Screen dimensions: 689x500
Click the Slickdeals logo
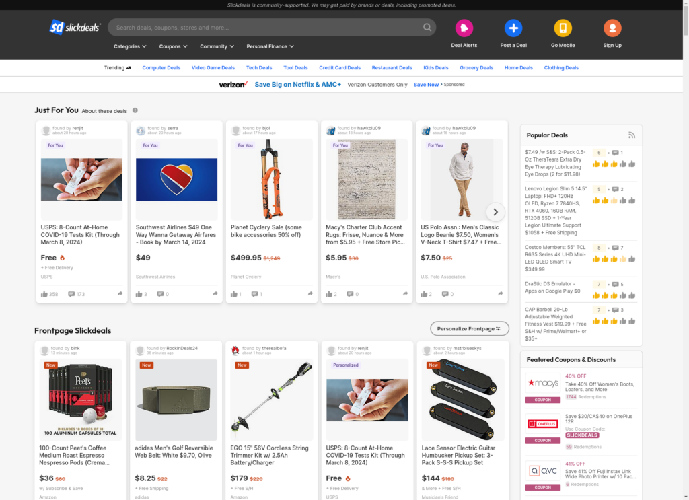point(75,27)
